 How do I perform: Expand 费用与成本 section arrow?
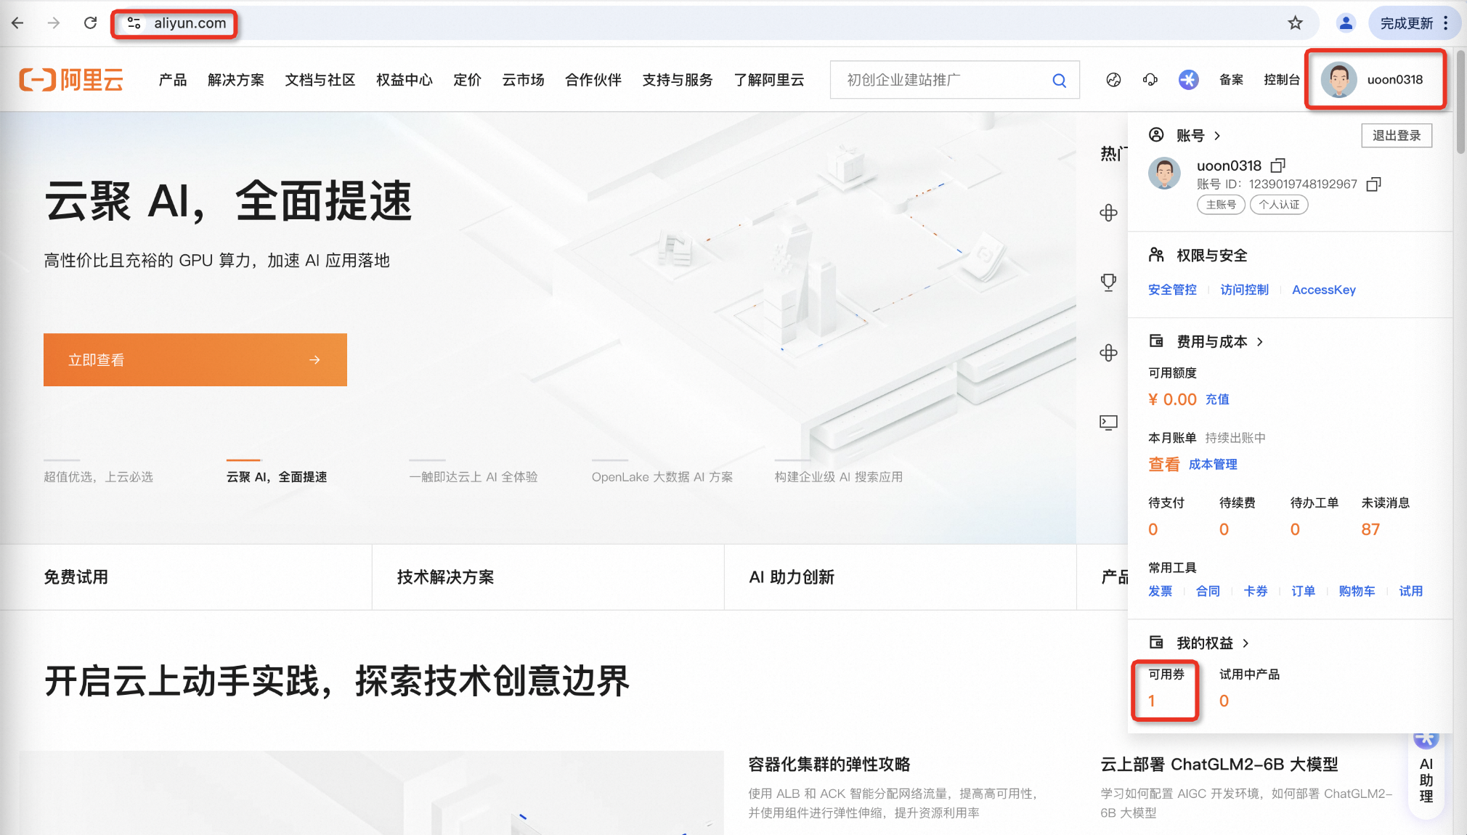1260,342
